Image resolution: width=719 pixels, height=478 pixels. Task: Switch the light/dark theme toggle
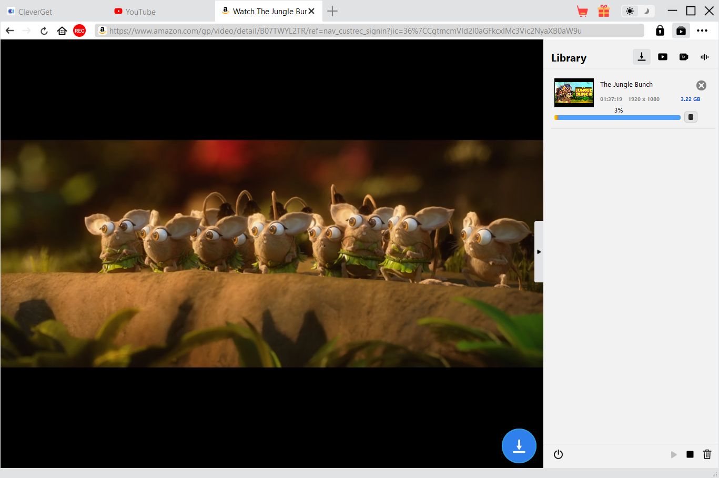click(637, 11)
